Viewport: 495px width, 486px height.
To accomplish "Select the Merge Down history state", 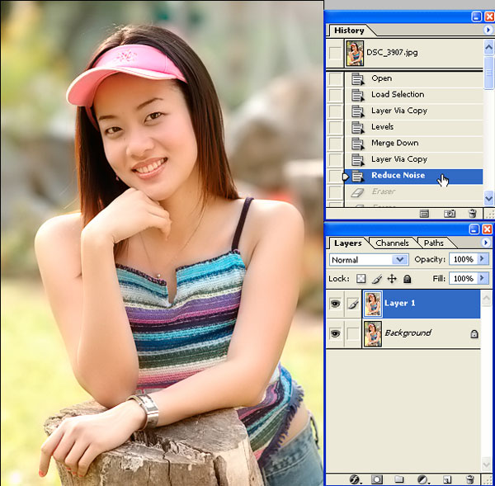I will click(413, 144).
